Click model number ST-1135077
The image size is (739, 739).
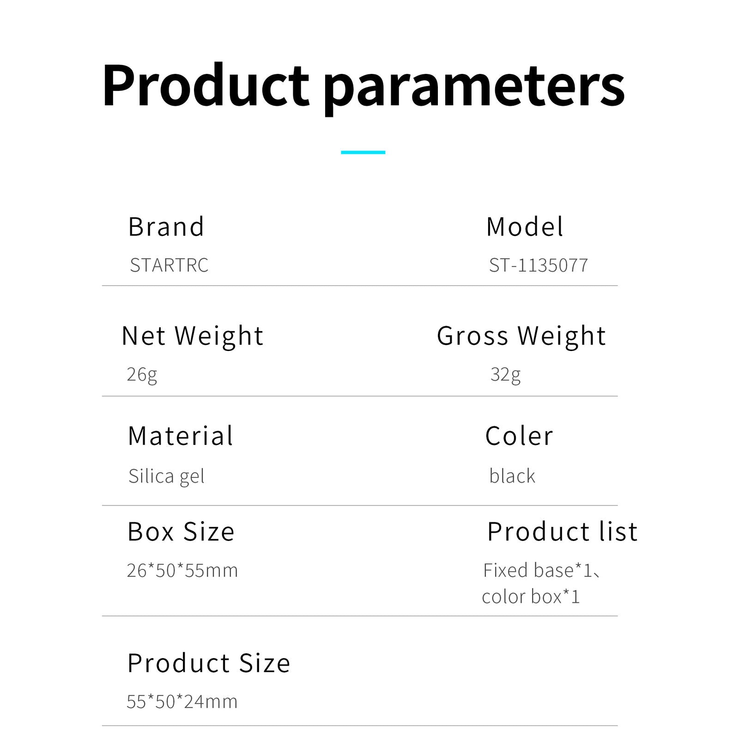(539, 265)
